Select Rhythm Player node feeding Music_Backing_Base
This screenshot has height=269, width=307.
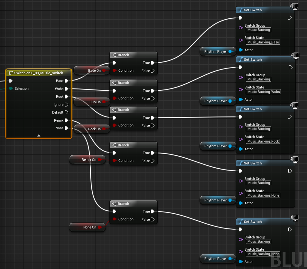218,51
